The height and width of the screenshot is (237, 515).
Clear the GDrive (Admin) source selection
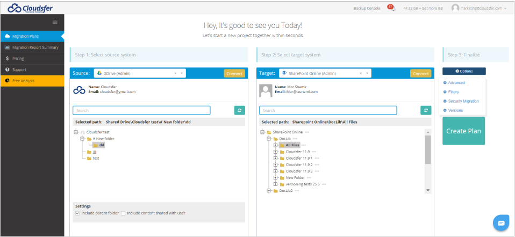tap(175, 74)
